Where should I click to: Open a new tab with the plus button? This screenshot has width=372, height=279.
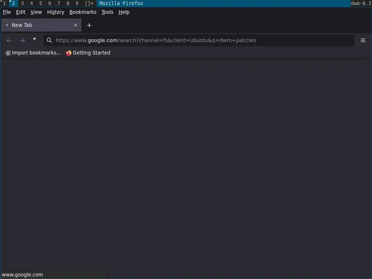89,25
